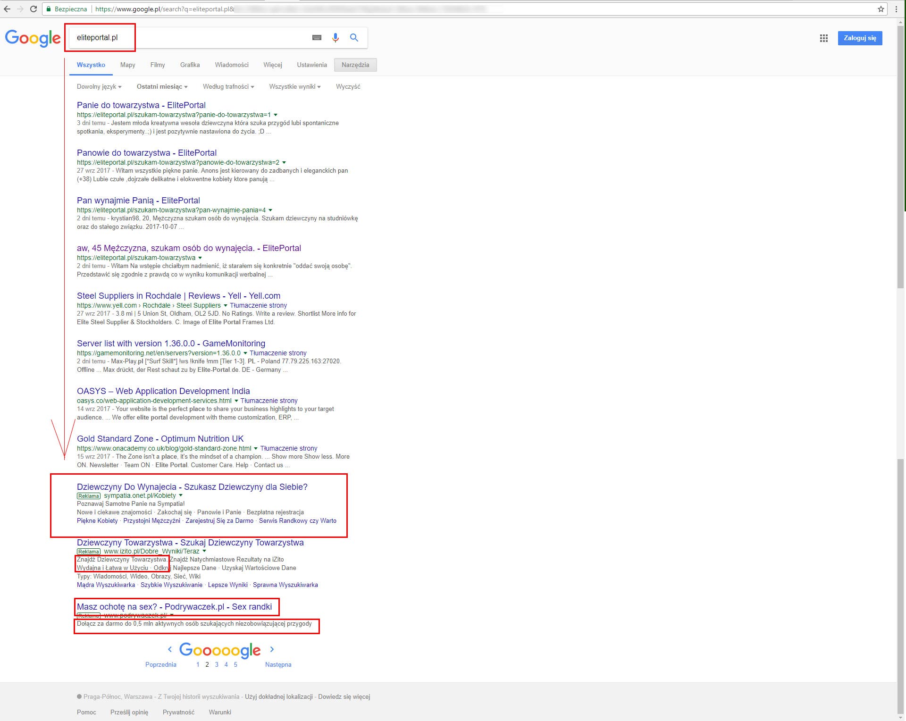Open OASYS Web Application Development result
906x721 pixels.
click(x=163, y=391)
